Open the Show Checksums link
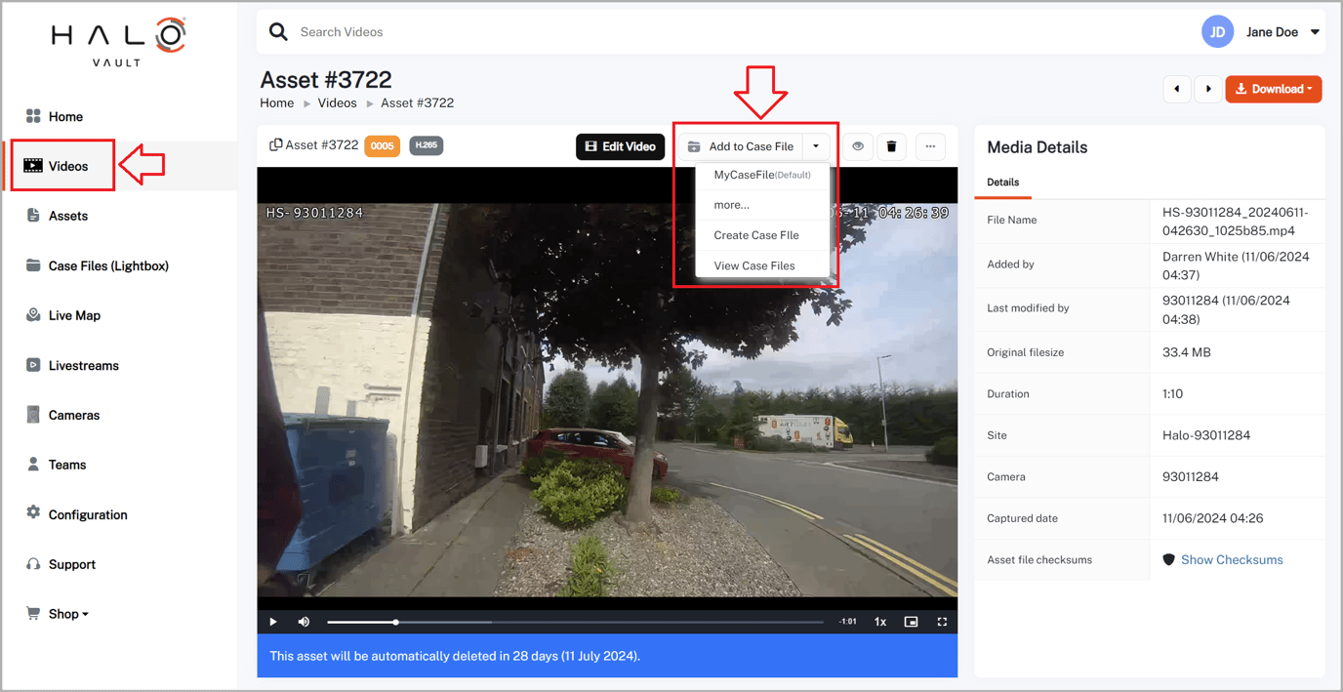Image resolution: width=1343 pixels, height=692 pixels. point(1232,560)
